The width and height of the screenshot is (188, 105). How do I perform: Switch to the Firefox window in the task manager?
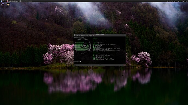click(12, 1)
